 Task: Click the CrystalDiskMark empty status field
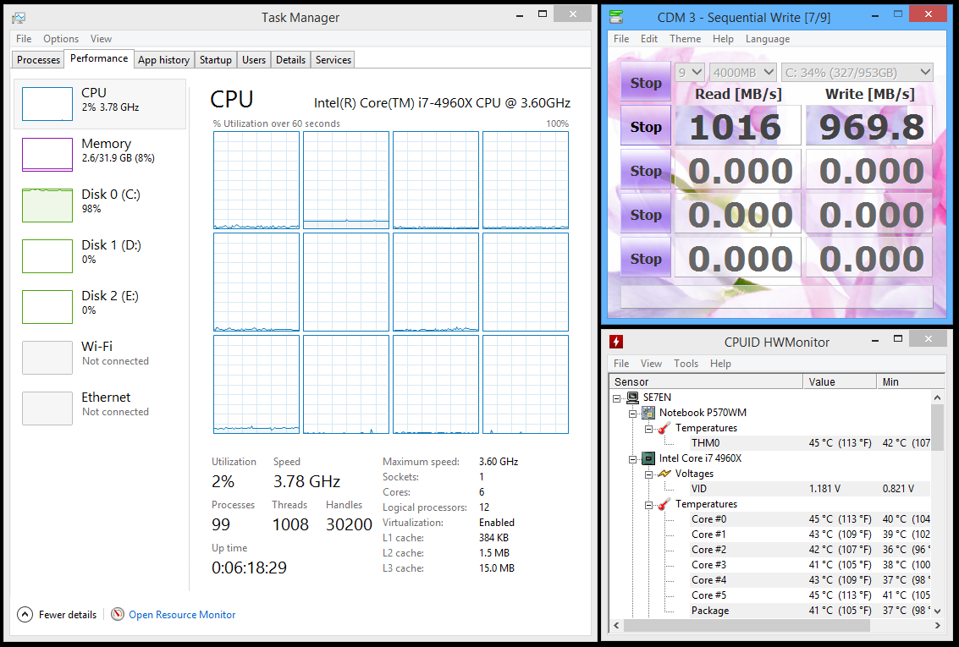777,296
